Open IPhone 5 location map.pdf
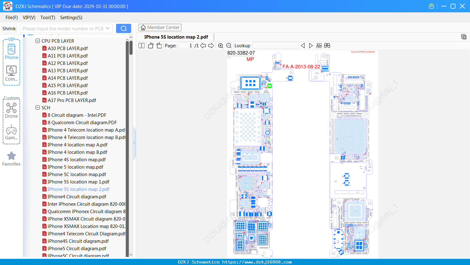The image size is (470, 265). 75,167
